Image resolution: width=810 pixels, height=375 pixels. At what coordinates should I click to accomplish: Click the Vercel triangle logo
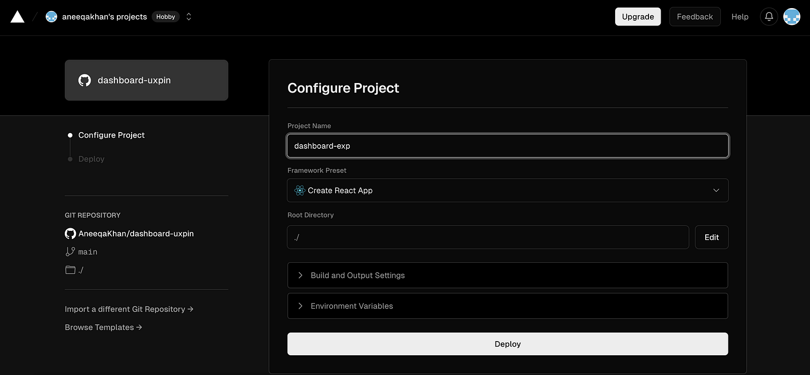coord(17,17)
